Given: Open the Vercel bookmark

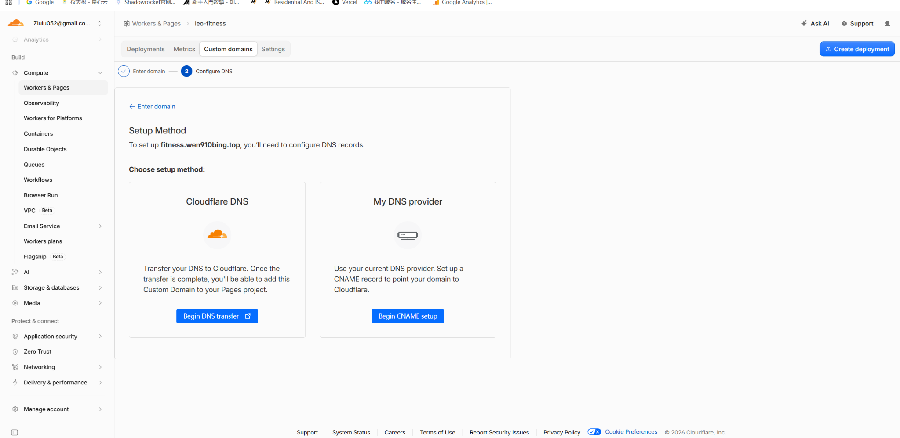Looking at the screenshot, I should 345,2.
